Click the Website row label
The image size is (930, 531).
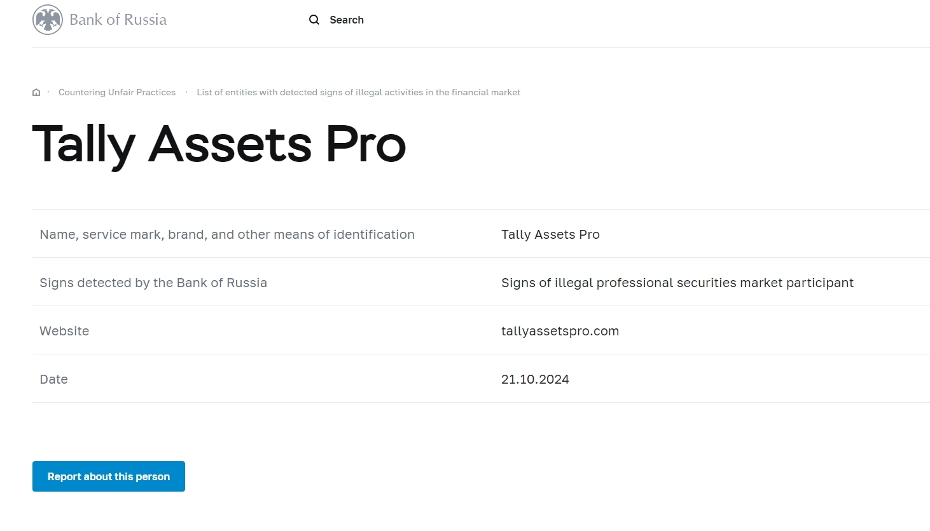pyautogui.click(x=64, y=332)
